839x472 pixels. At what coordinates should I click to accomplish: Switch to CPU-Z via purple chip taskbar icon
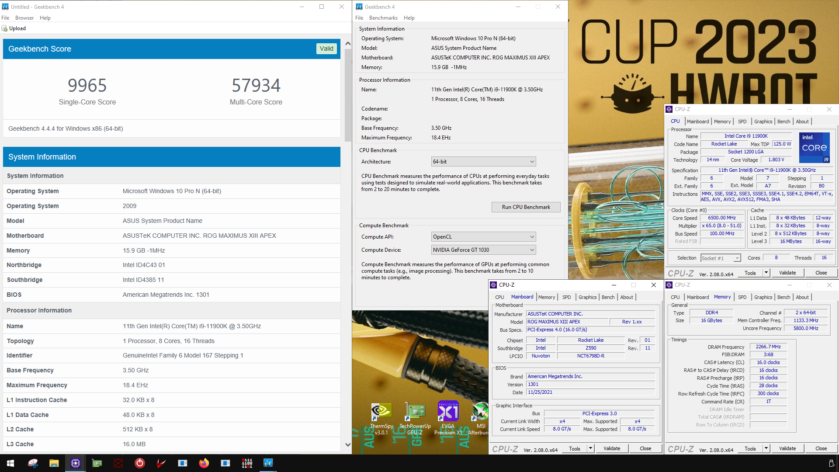click(76, 463)
